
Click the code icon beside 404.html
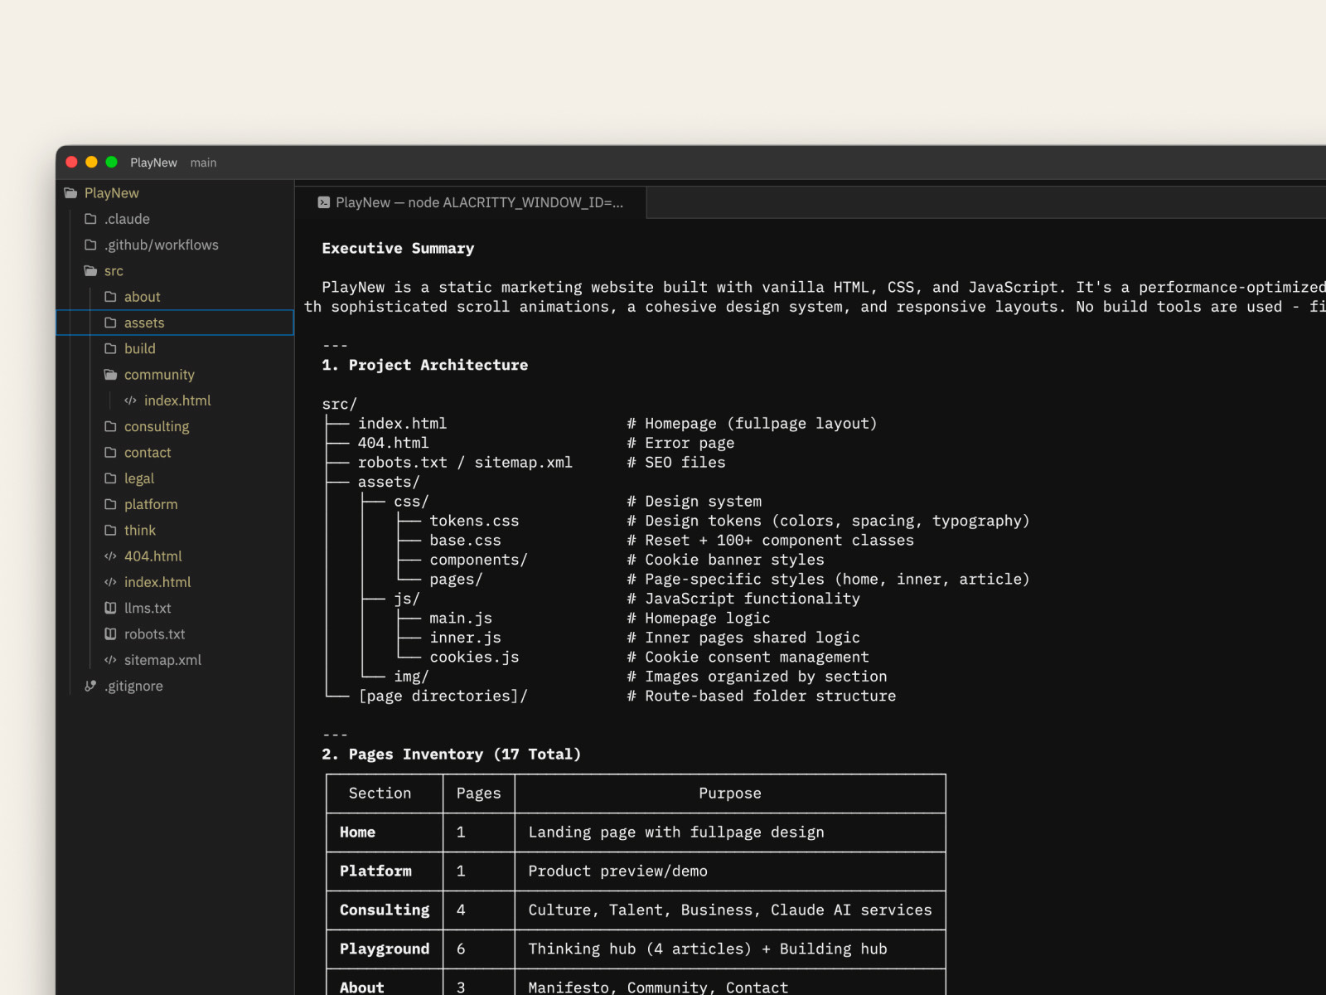click(110, 556)
